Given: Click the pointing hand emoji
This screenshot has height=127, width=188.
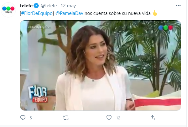Looking at the screenshot, I should [155, 13].
